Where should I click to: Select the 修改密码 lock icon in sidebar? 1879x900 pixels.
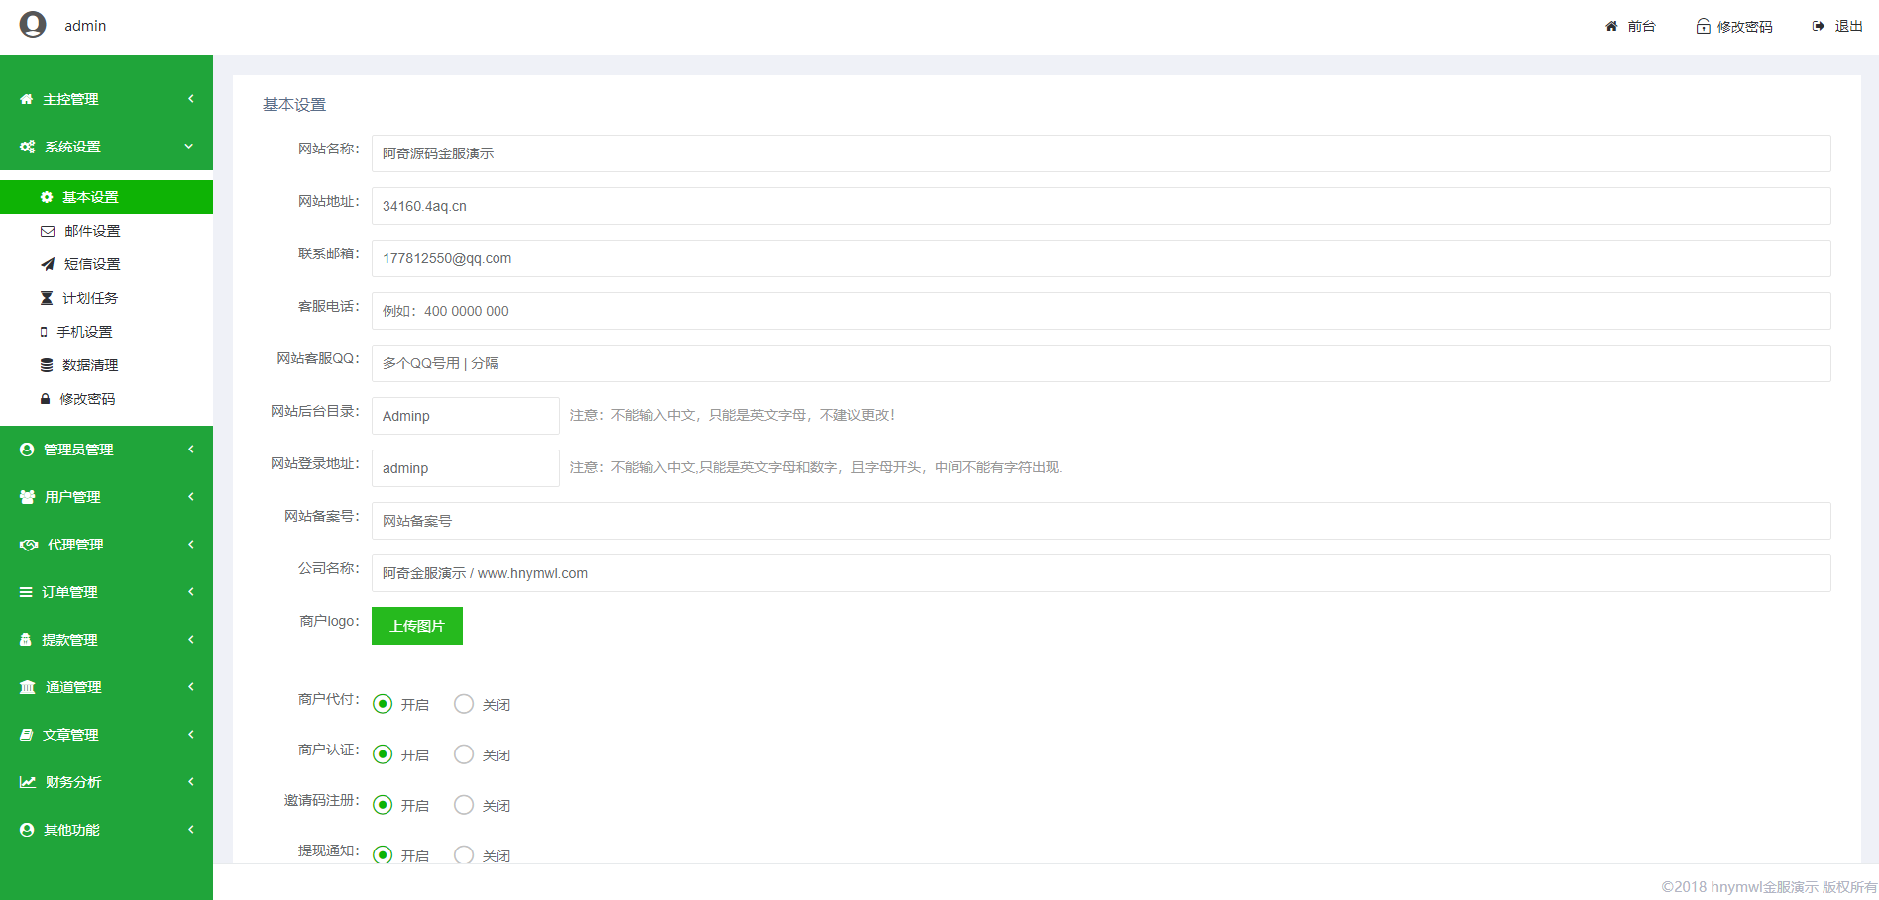click(x=46, y=398)
